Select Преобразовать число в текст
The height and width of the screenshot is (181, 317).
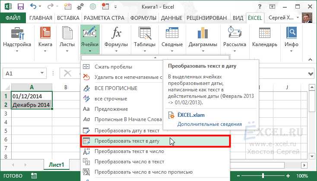(155, 162)
